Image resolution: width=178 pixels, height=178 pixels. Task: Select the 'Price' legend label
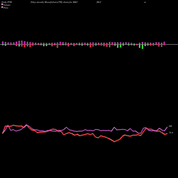point(6,8)
